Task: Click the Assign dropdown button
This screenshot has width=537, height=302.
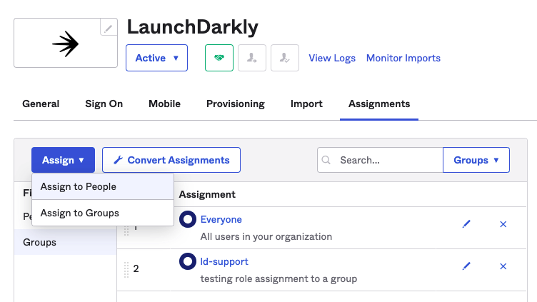Action: point(63,160)
